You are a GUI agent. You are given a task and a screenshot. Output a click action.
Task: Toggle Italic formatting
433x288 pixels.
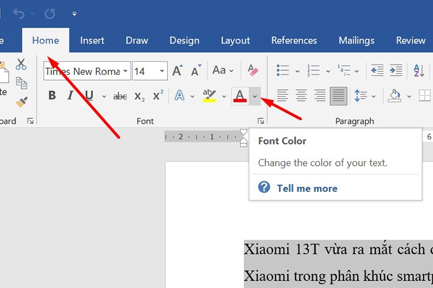(x=70, y=96)
